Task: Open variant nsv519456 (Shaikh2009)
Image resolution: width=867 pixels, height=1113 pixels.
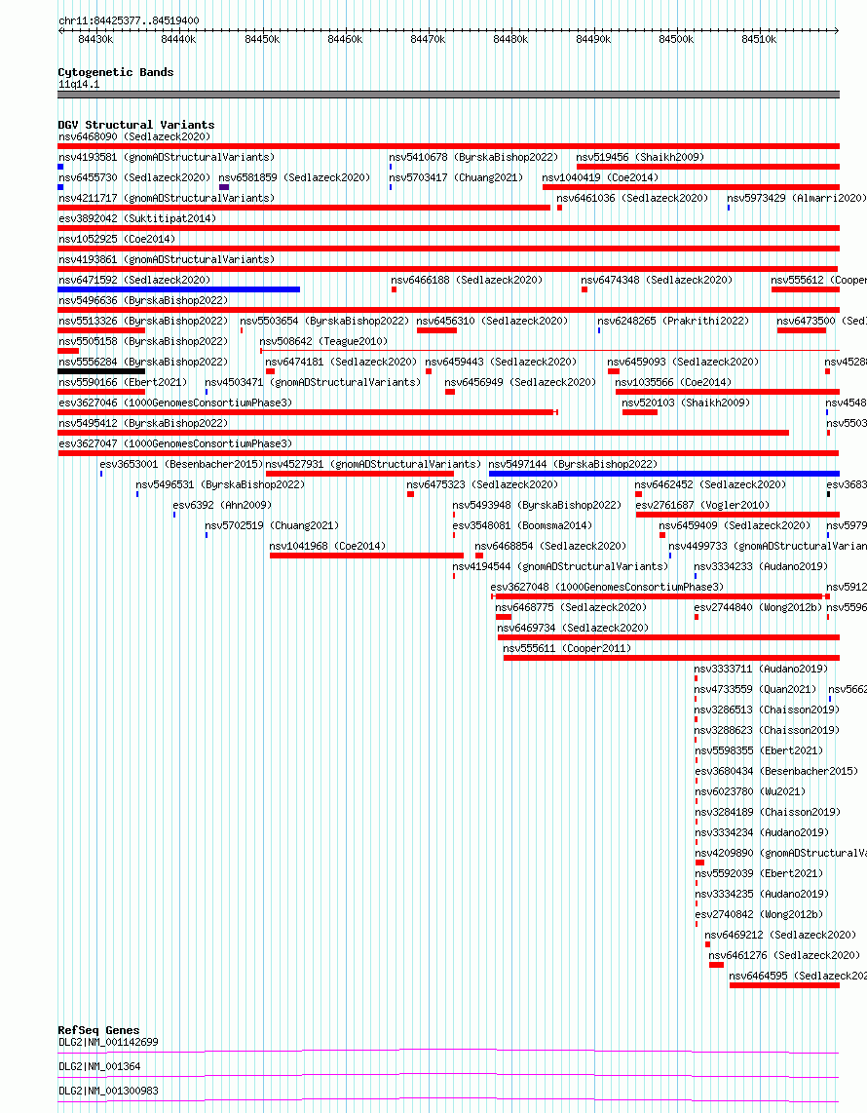Action: tap(640, 158)
